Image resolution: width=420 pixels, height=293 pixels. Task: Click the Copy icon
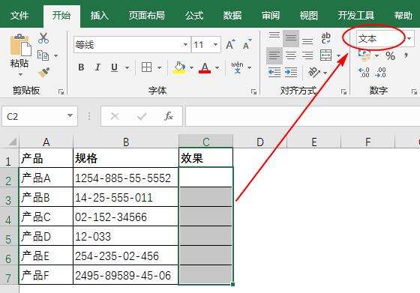click(43, 55)
